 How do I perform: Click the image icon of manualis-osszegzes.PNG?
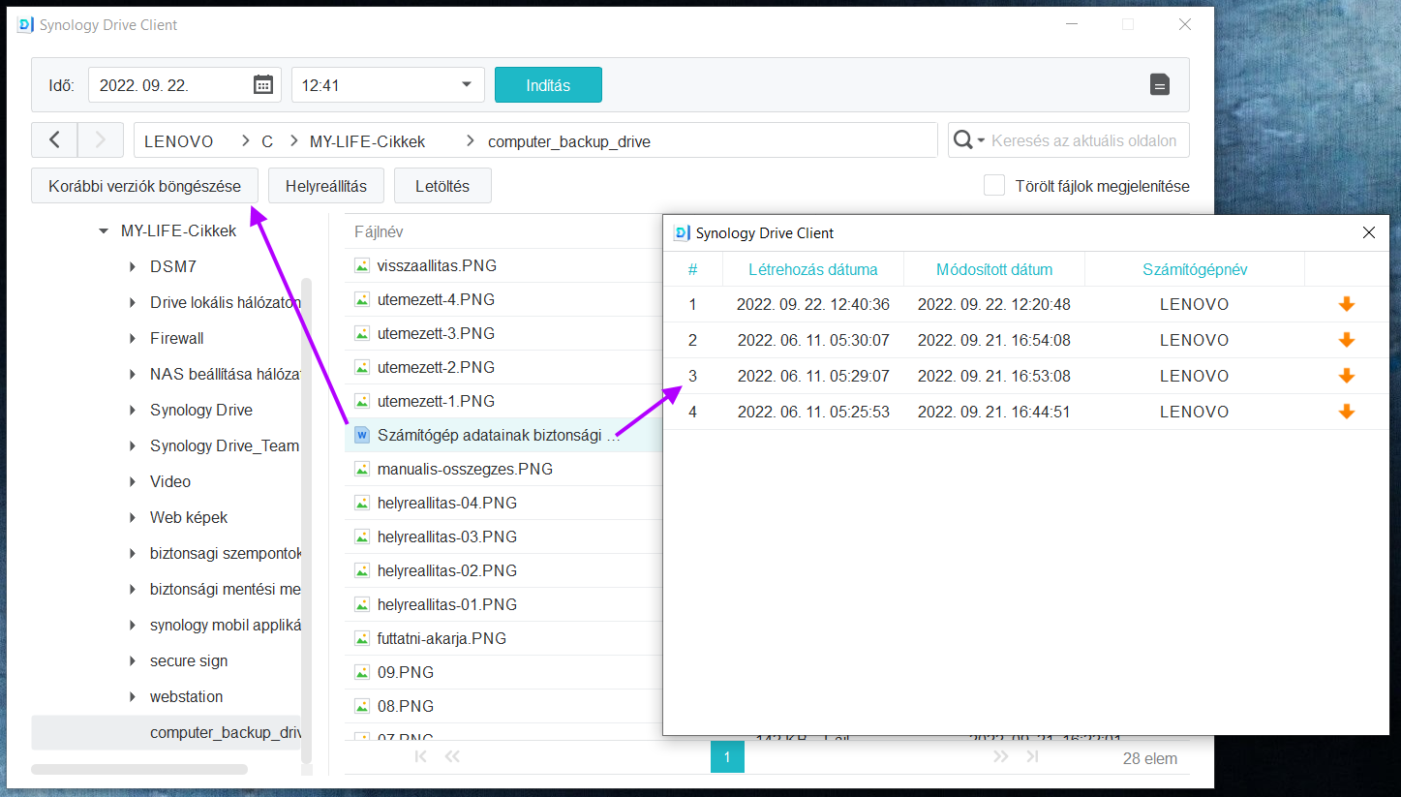362,469
